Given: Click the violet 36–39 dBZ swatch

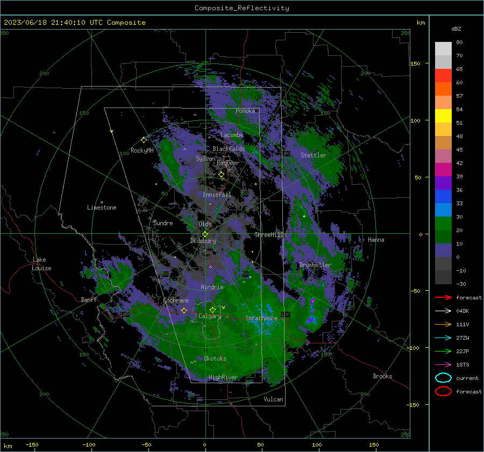Looking at the screenshot, I should tap(443, 183).
